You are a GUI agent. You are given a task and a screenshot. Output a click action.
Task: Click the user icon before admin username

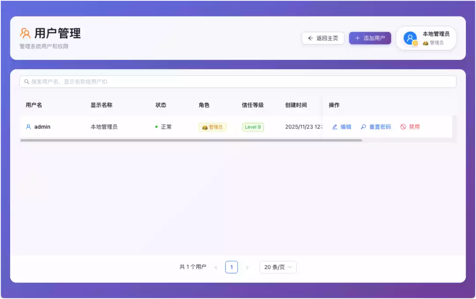click(27, 126)
